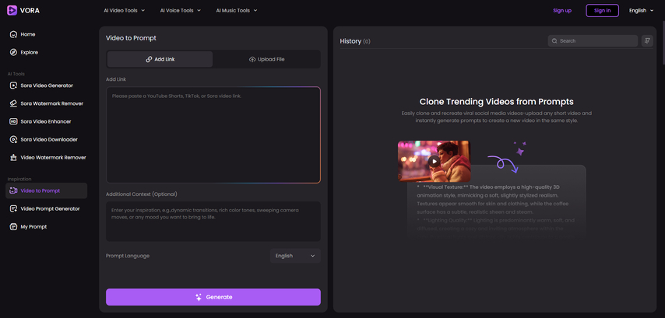Click the 'Additional Context (Optional)' label
Image resolution: width=665 pixels, height=318 pixels.
[x=142, y=194]
